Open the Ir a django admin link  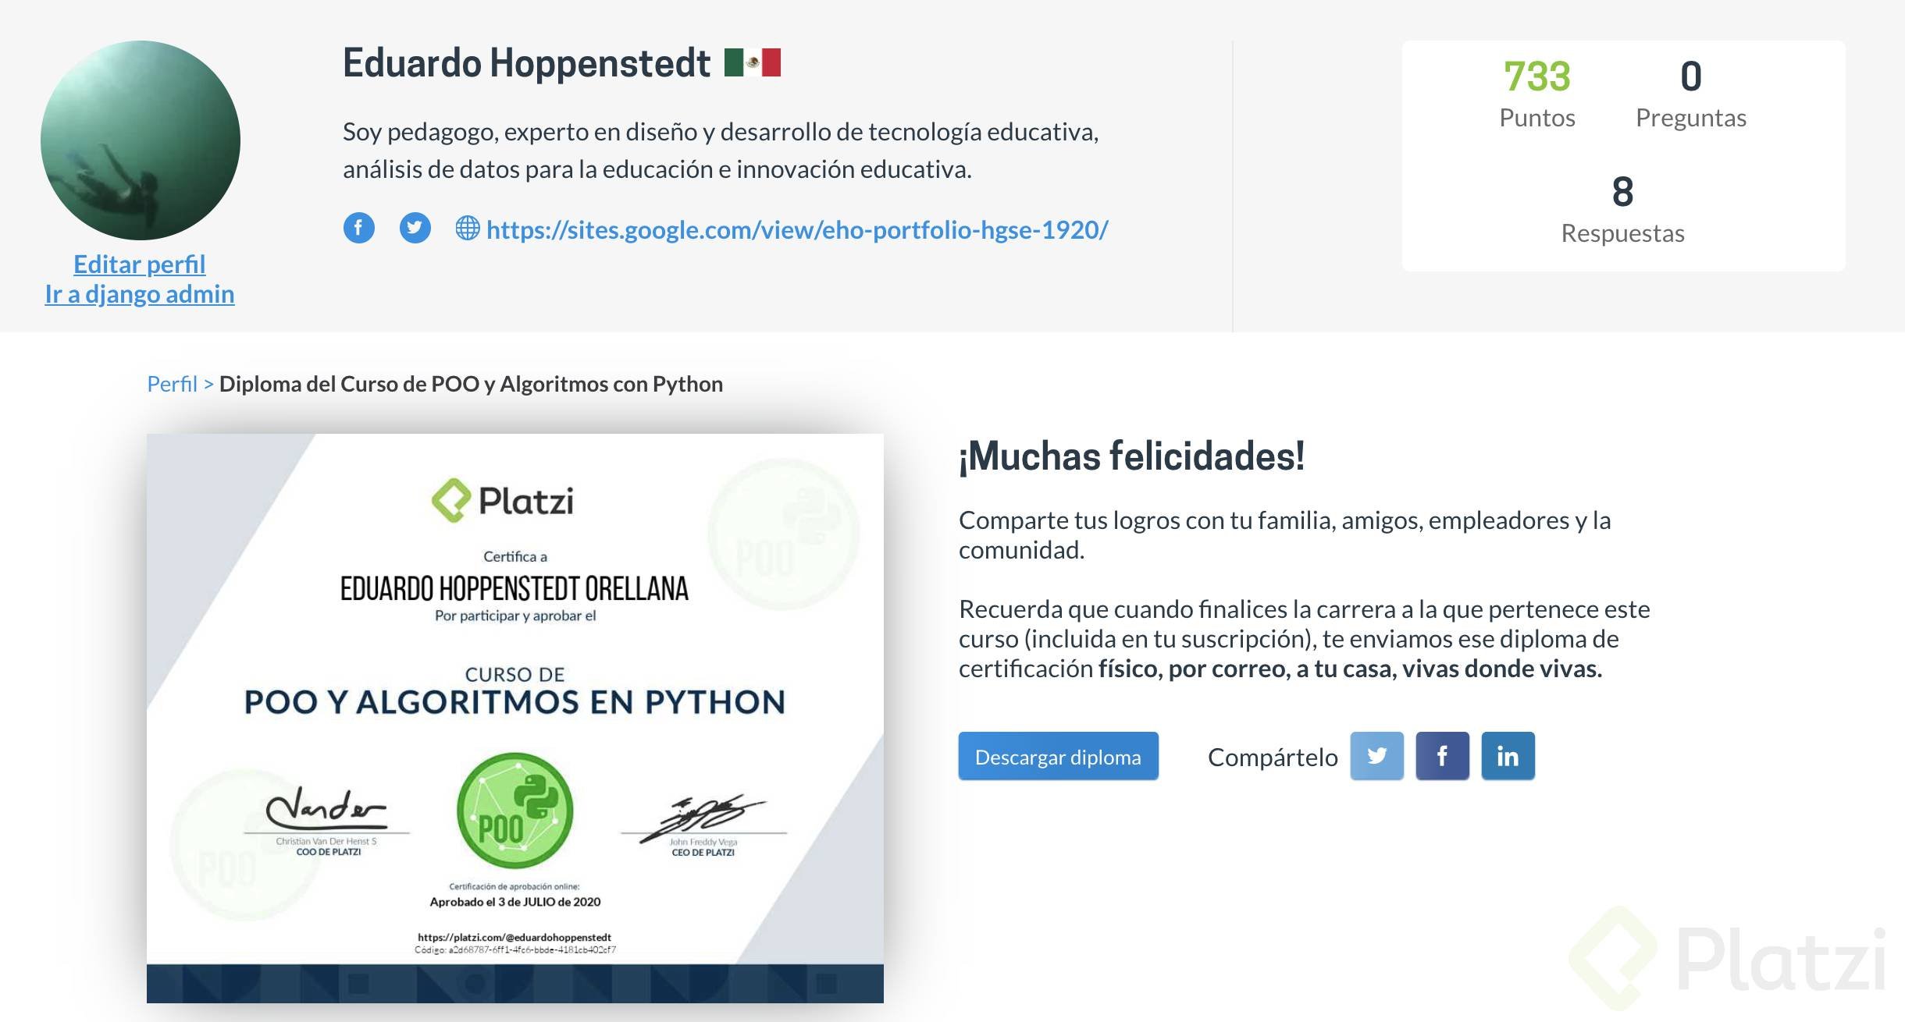pos(140,294)
